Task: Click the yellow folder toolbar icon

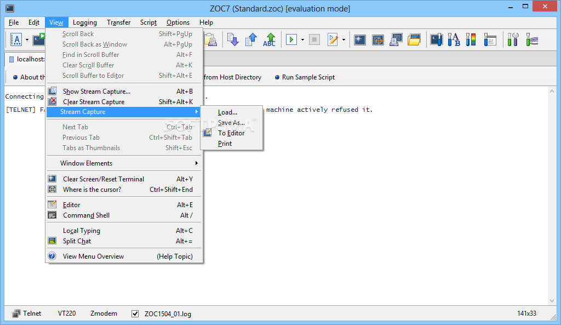Action: click(x=414, y=39)
